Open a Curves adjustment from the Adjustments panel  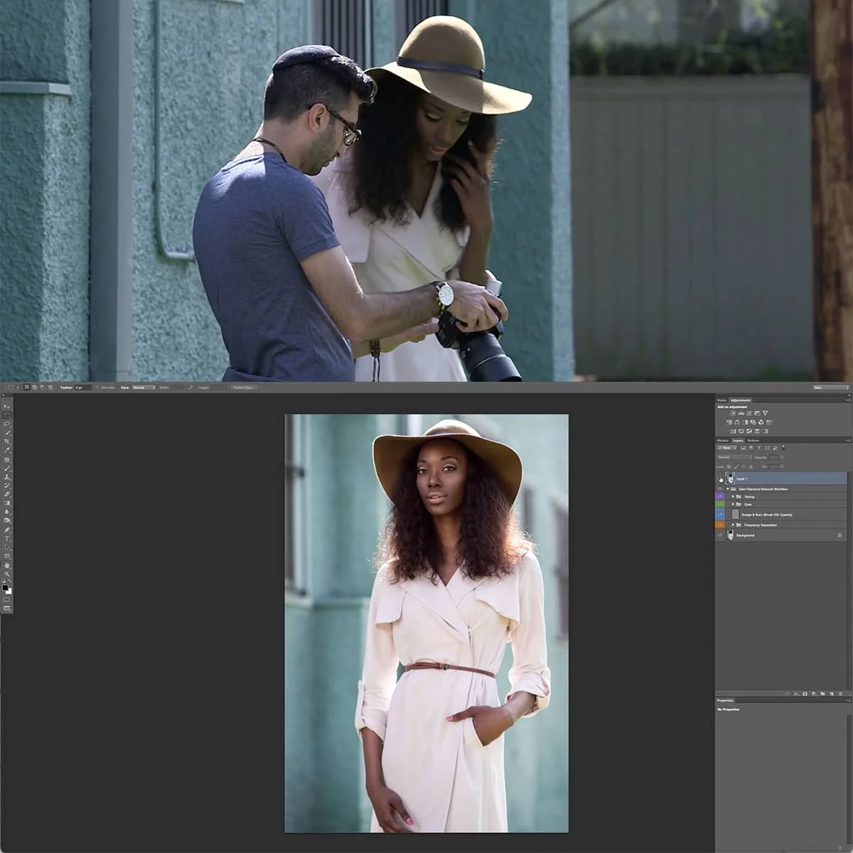point(749,413)
